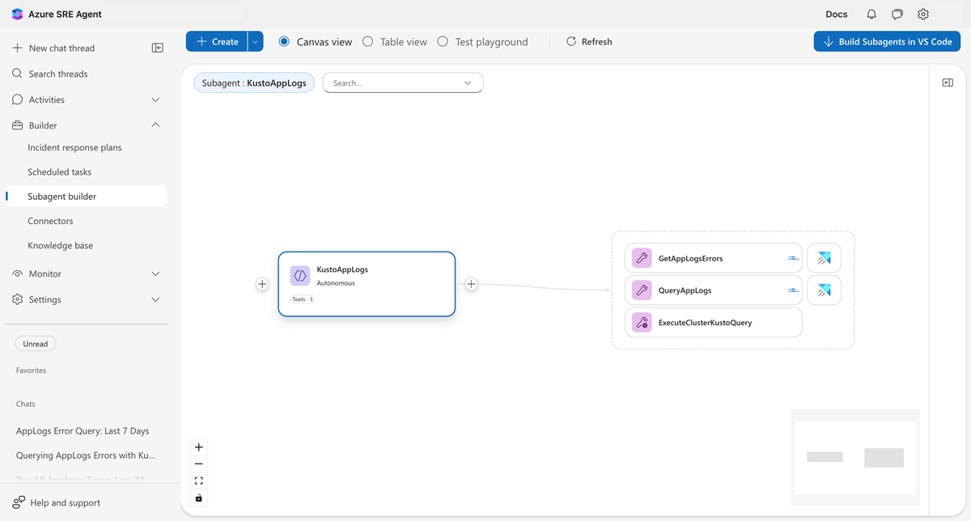Choose the Test playground radio option
971x521 pixels.
[443, 41]
